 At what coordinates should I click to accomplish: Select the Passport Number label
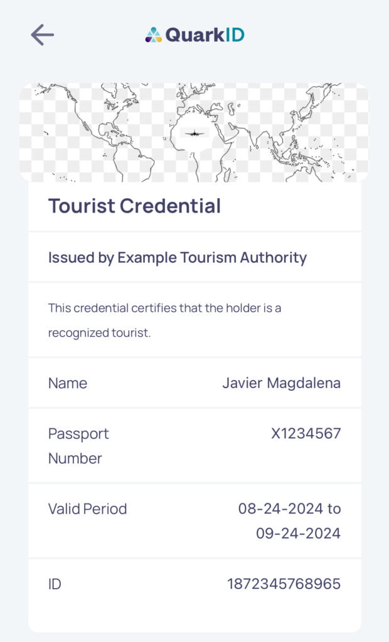pos(78,446)
